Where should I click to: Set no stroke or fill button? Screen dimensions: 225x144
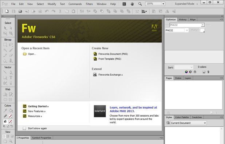[x=8, y=126]
